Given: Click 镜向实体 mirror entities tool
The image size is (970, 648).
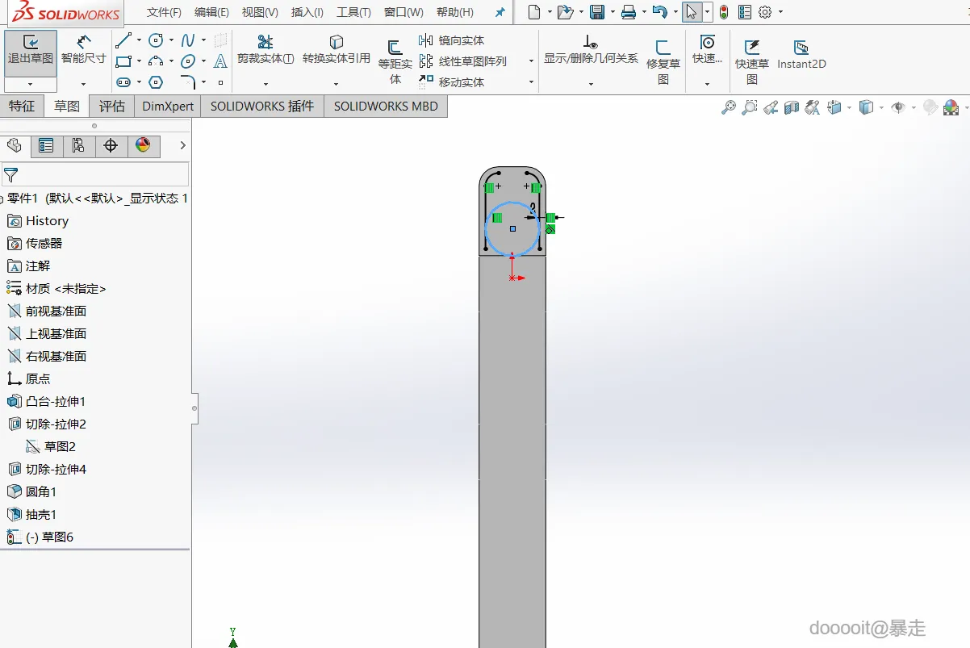Looking at the screenshot, I should [452, 40].
